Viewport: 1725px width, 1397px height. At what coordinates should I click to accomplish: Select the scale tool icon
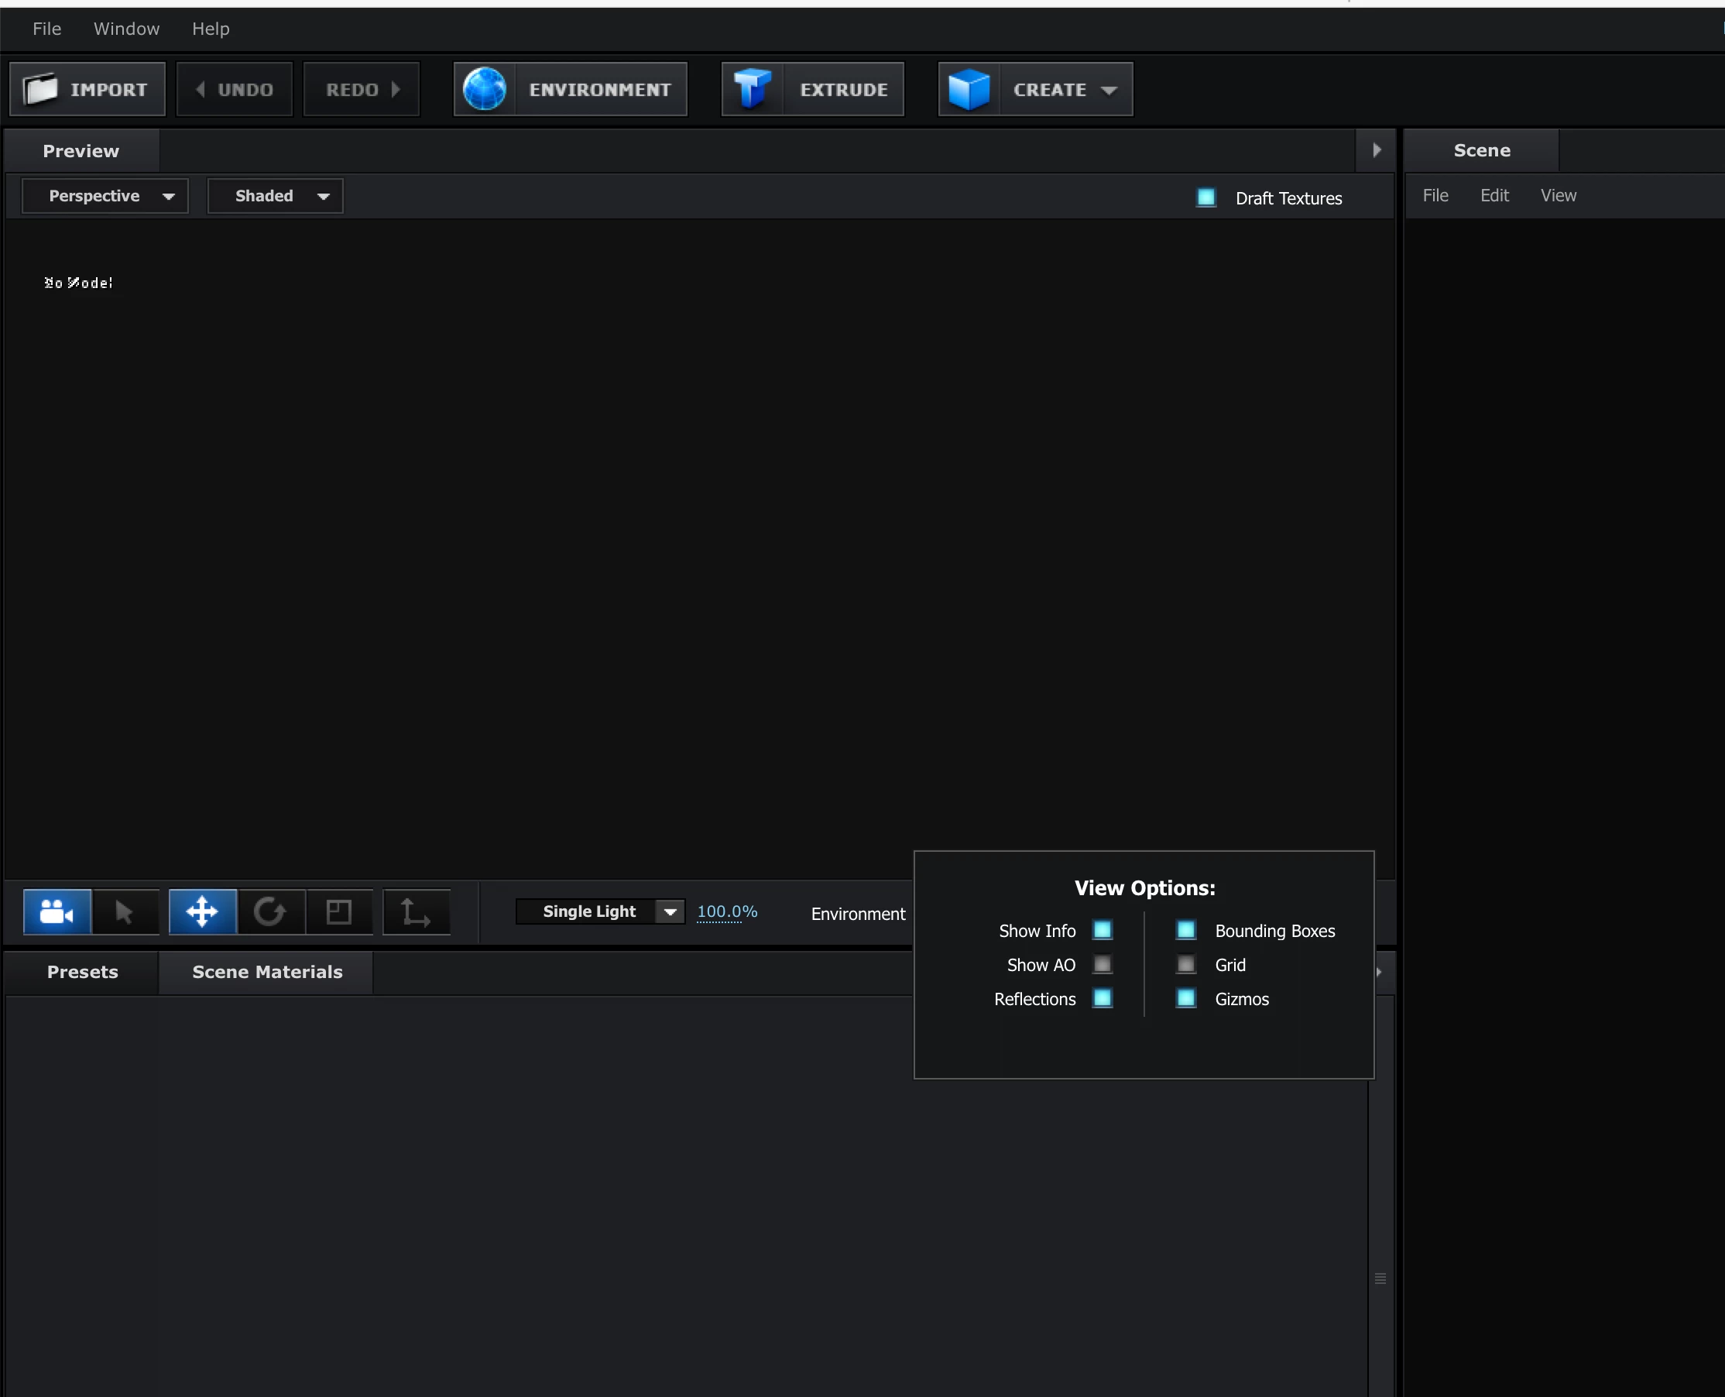(x=338, y=911)
